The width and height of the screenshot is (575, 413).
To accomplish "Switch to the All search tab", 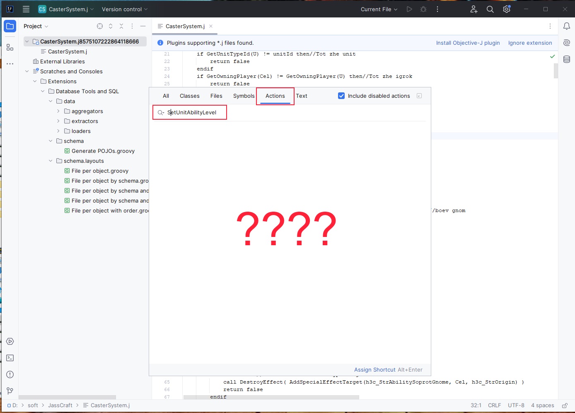I will (166, 96).
